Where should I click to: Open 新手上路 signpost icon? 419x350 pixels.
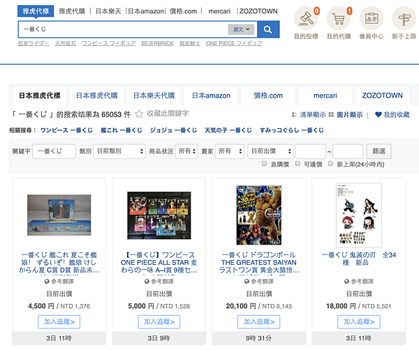click(404, 18)
